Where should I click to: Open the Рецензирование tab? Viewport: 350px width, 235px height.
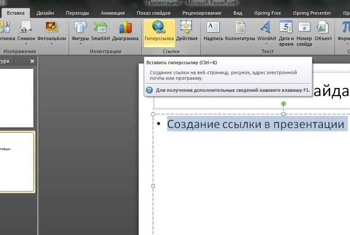202,13
